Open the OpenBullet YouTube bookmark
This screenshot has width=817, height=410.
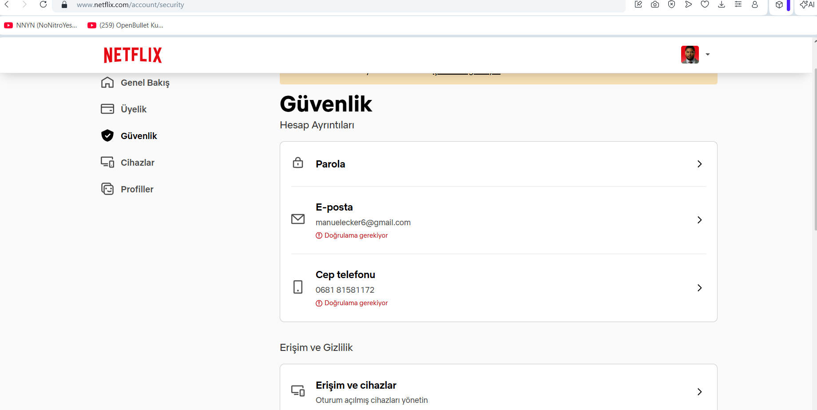126,25
